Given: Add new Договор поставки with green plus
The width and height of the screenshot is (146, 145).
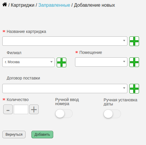Looking at the screenshot, I should tap(134, 89).
